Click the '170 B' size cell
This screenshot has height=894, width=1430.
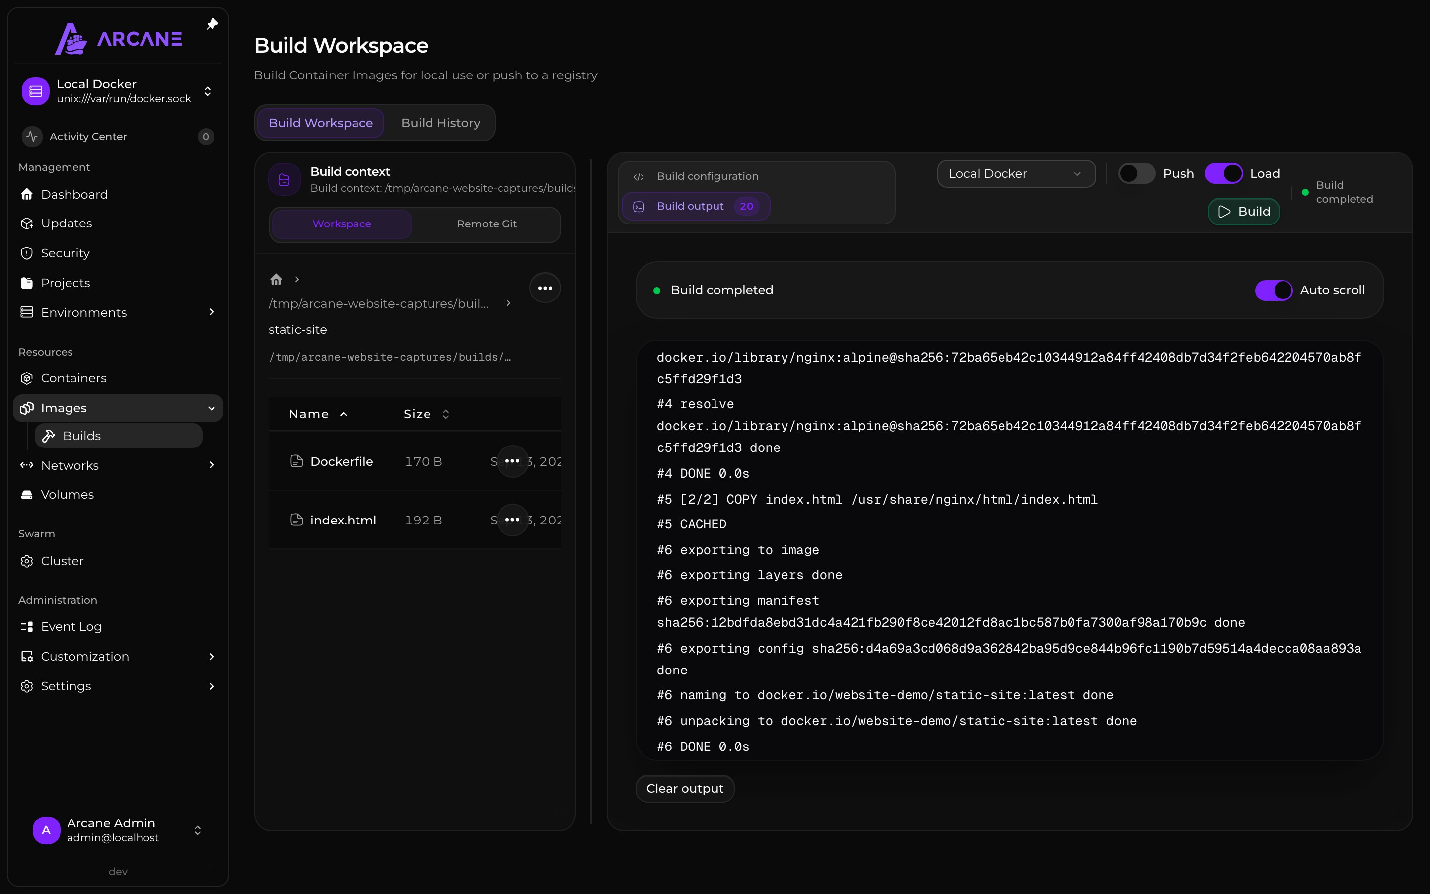(x=423, y=461)
